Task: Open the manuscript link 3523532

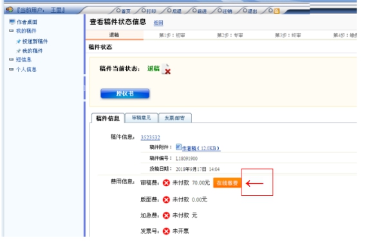Action: (150, 137)
